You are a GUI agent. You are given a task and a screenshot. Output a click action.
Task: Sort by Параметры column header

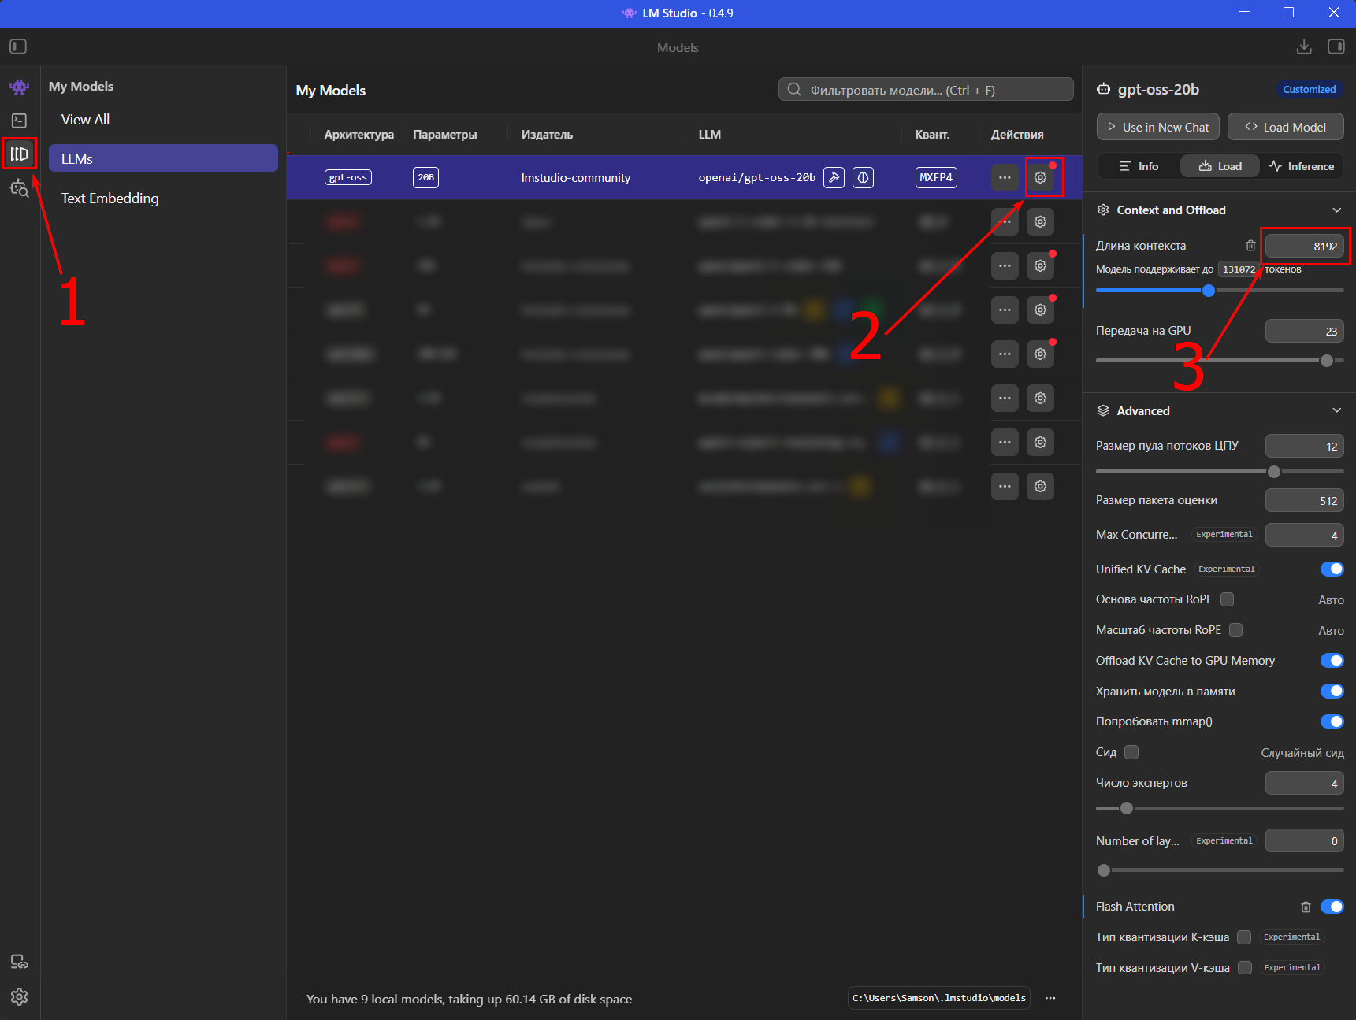coord(445,135)
